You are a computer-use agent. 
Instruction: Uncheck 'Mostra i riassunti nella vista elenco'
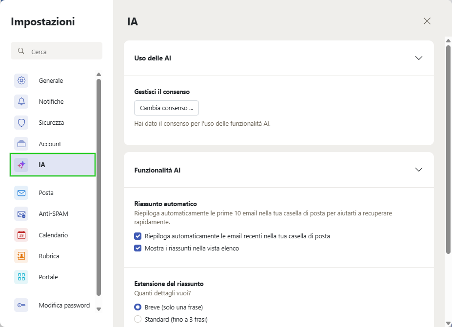[138, 248]
